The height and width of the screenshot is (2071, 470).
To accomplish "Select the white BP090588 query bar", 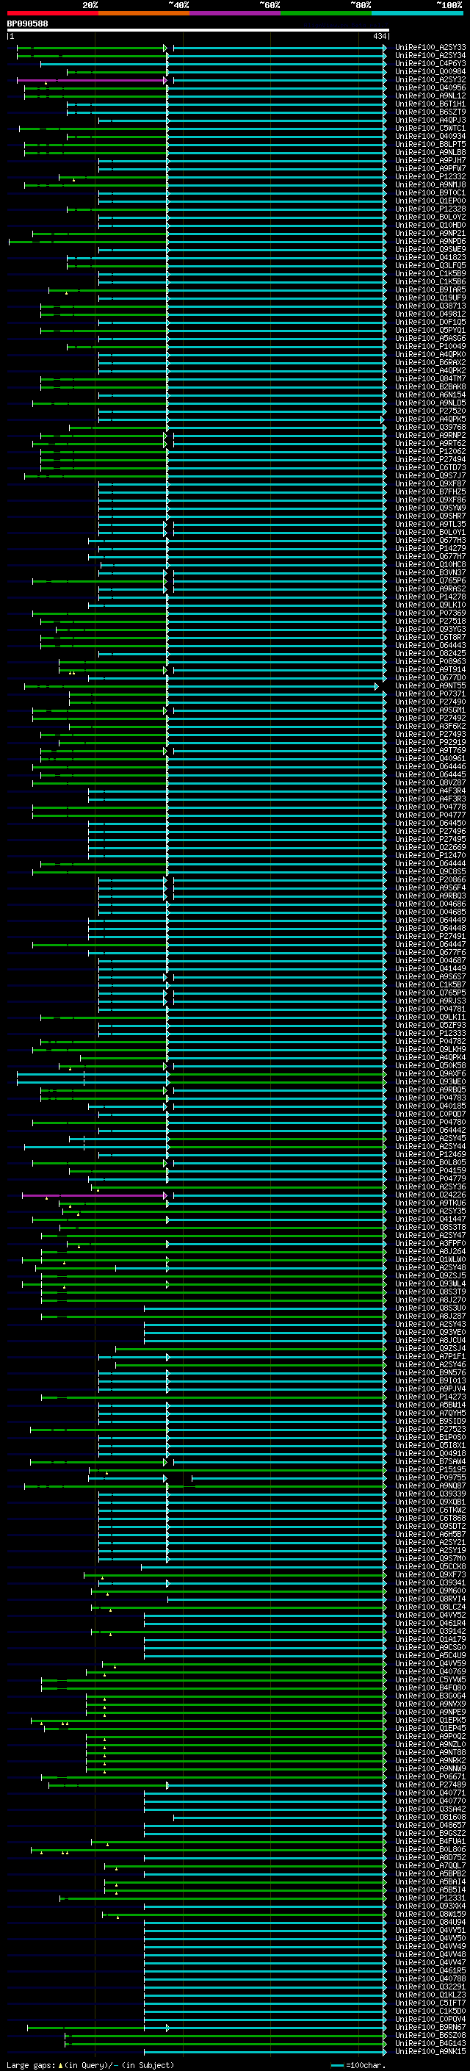I will coord(198,31).
